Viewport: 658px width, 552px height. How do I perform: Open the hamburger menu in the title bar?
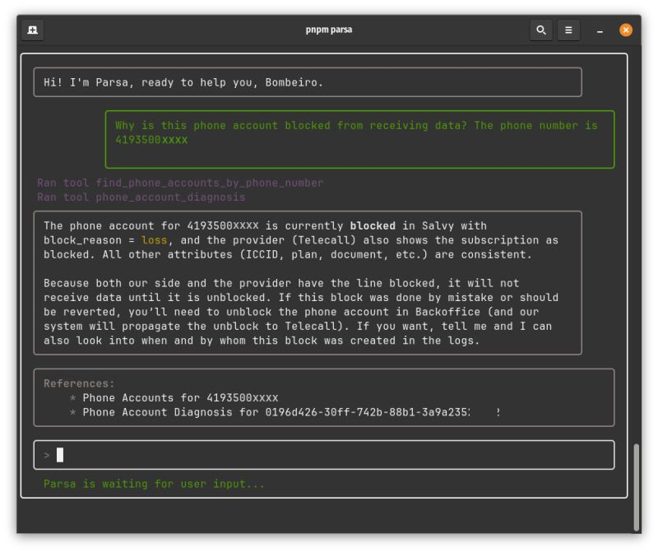pos(568,30)
